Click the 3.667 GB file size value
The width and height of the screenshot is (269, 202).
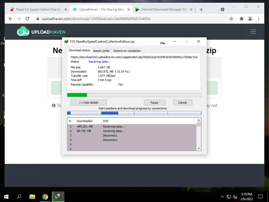click(104, 67)
